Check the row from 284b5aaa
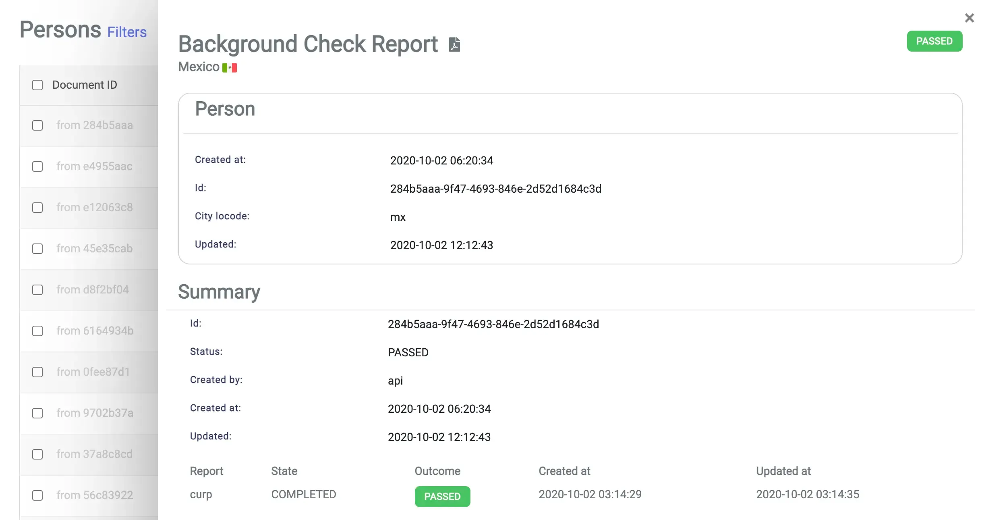 click(37, 125)
